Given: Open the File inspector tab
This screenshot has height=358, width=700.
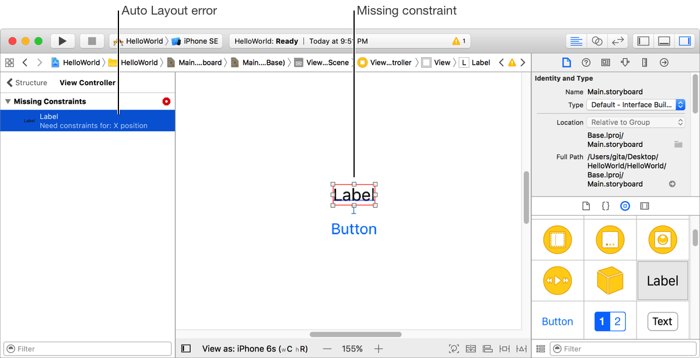Looking at the screenshot, I should pos(566,62).
